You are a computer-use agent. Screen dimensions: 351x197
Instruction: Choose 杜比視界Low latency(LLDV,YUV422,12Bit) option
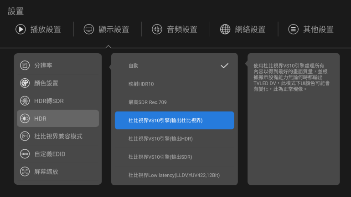pyautogui.click(x=175, y=175)
